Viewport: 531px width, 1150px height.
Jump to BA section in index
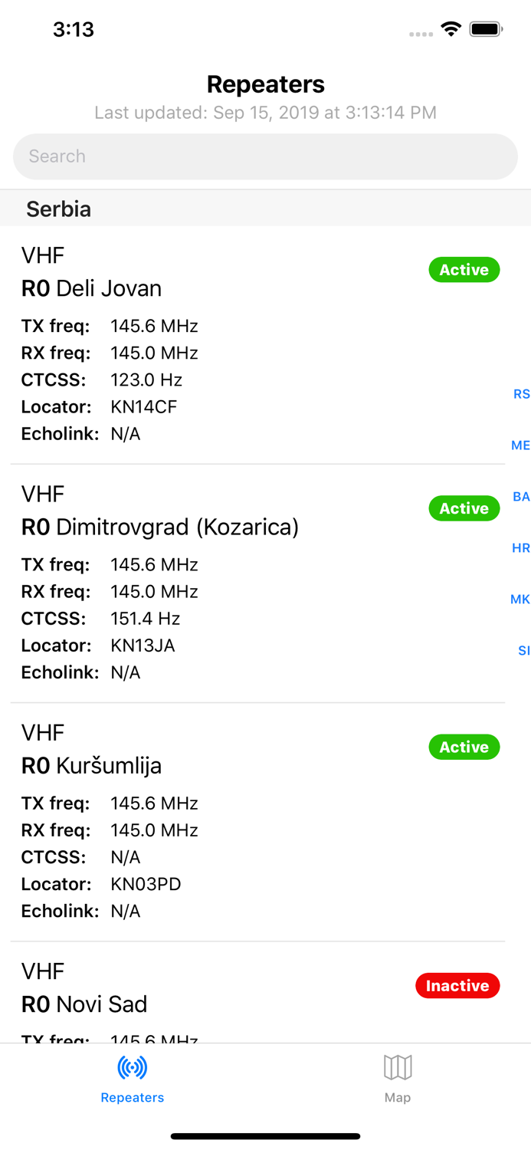coord(521,497)
